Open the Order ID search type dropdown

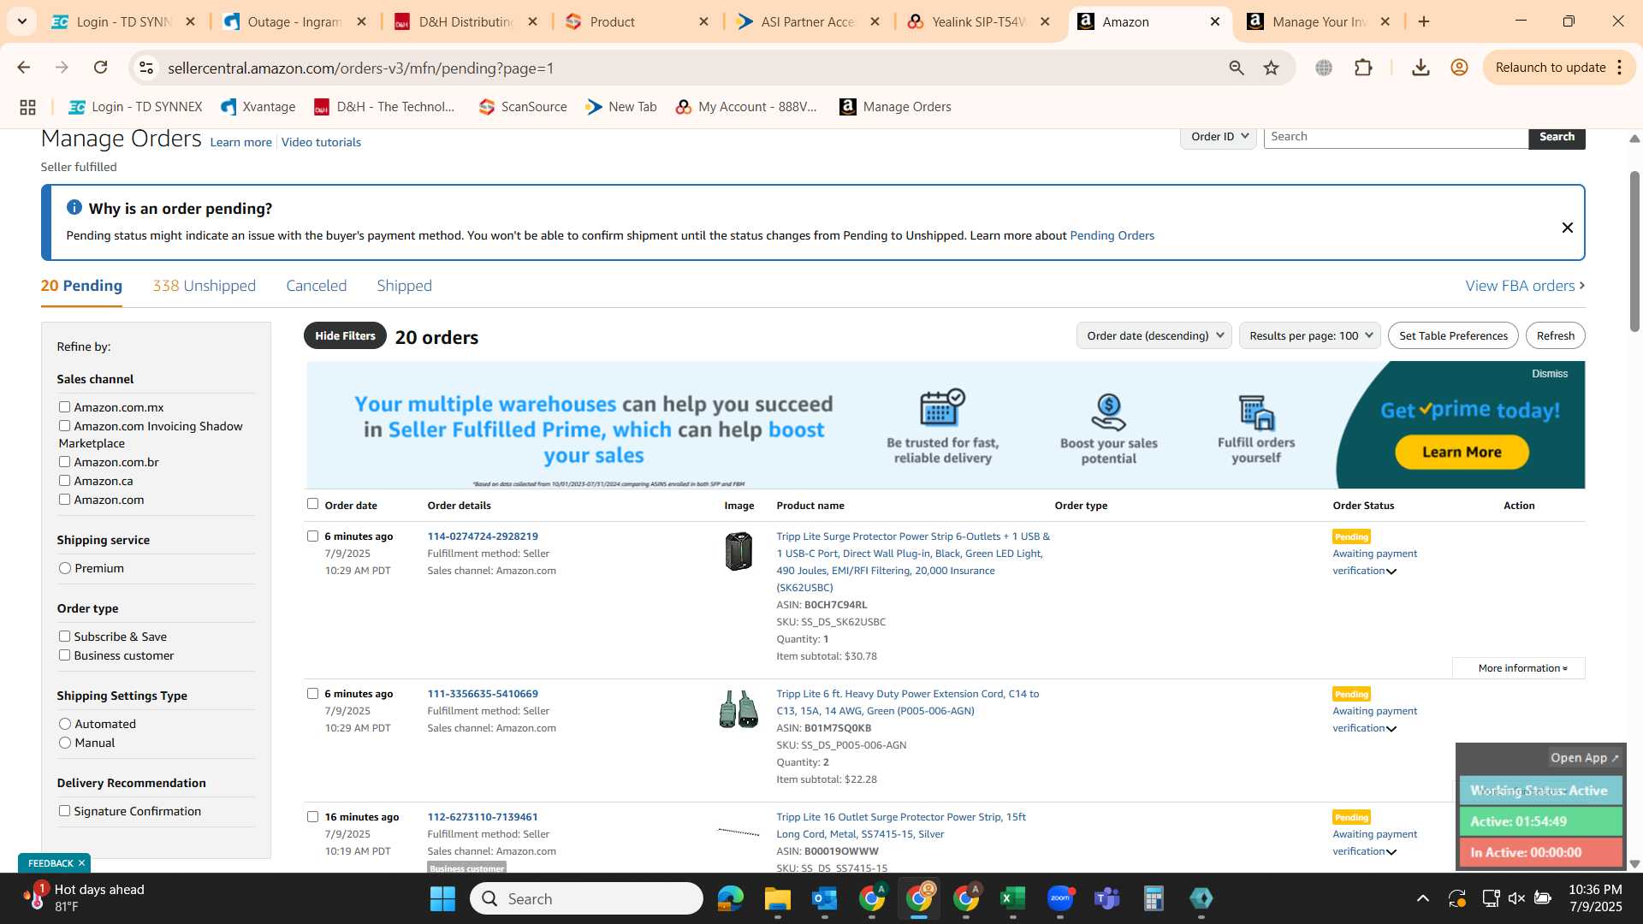(x=1219, y=137)
